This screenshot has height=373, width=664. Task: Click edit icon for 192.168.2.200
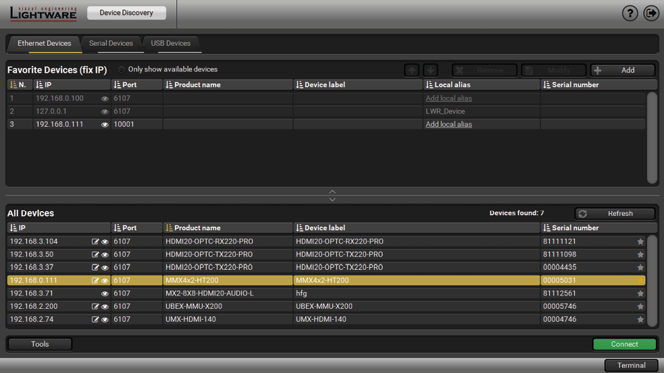[95, 307]
